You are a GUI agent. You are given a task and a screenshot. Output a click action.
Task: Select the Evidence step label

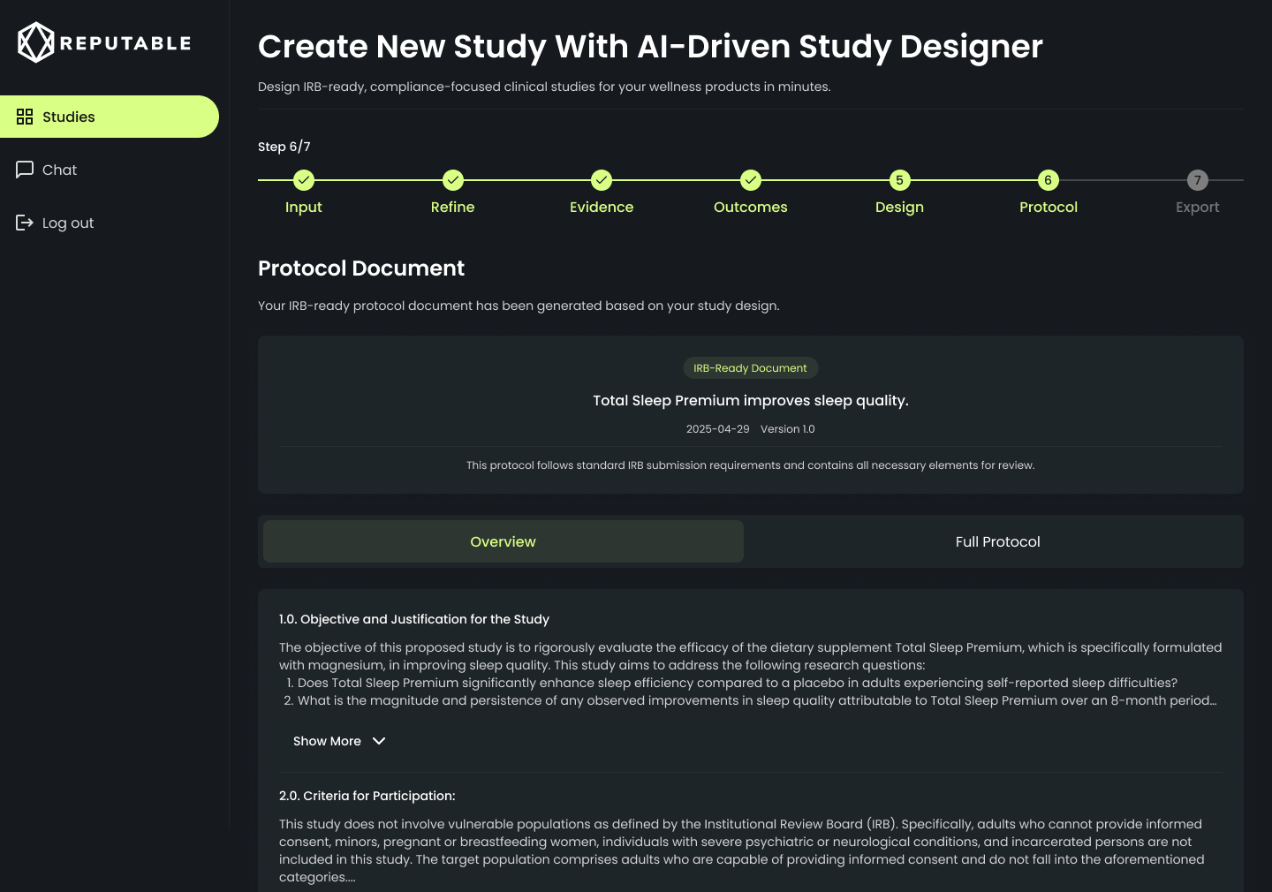[x=602, y=207]
